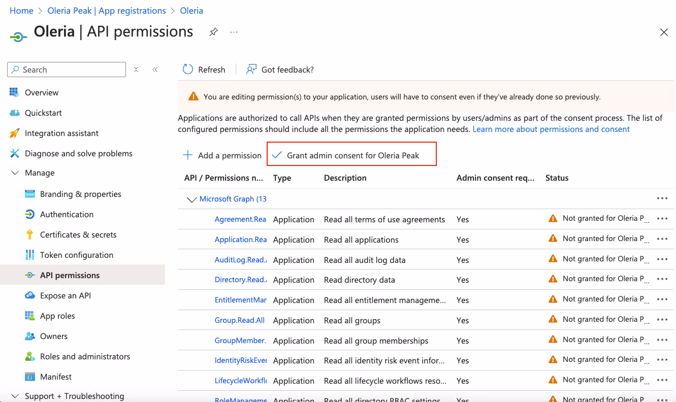Select Token configuration in the sidebar

click(x=77, y=255)
